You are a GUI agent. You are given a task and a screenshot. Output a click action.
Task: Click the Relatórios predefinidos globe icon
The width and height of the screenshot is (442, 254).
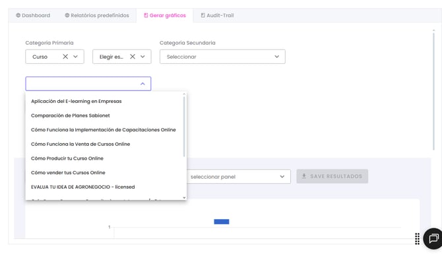pos(67,15)
